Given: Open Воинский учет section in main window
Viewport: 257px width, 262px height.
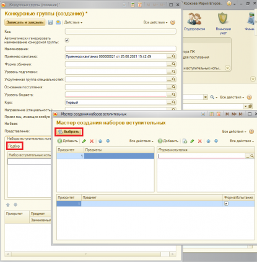Looking at the screenshot, I should [224, 23].
